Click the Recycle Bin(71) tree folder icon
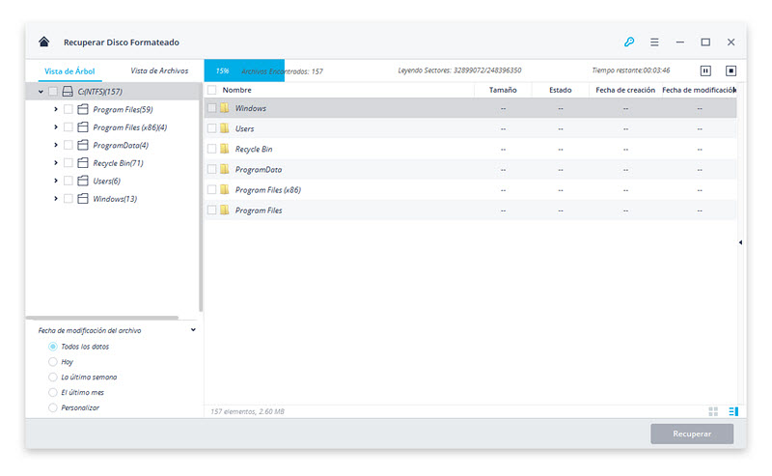Image resolution: width=772 pixels, height=476 pixels. click(x=83, y=162)
